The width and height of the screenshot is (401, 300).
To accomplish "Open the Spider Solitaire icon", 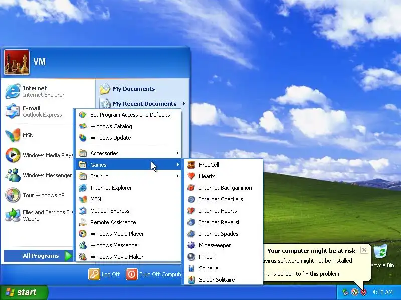I will (x=191, y=280).
